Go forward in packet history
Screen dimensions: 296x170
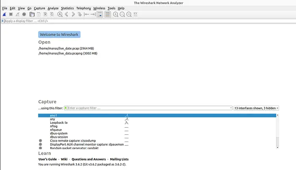point(73,14)
